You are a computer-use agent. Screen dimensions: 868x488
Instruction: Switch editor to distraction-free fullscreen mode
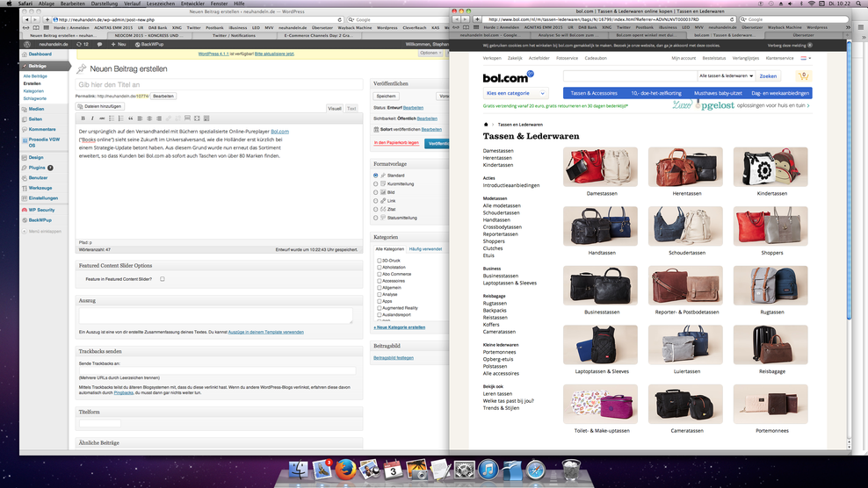click(x=197, y=118)
